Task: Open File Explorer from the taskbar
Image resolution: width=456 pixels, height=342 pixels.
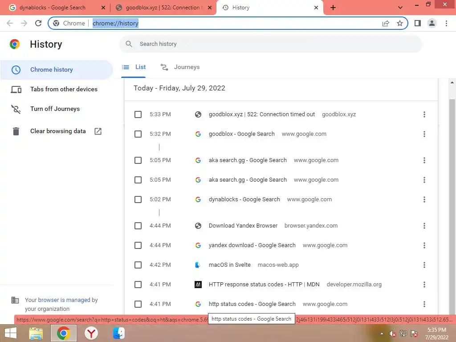Action: 36,333
